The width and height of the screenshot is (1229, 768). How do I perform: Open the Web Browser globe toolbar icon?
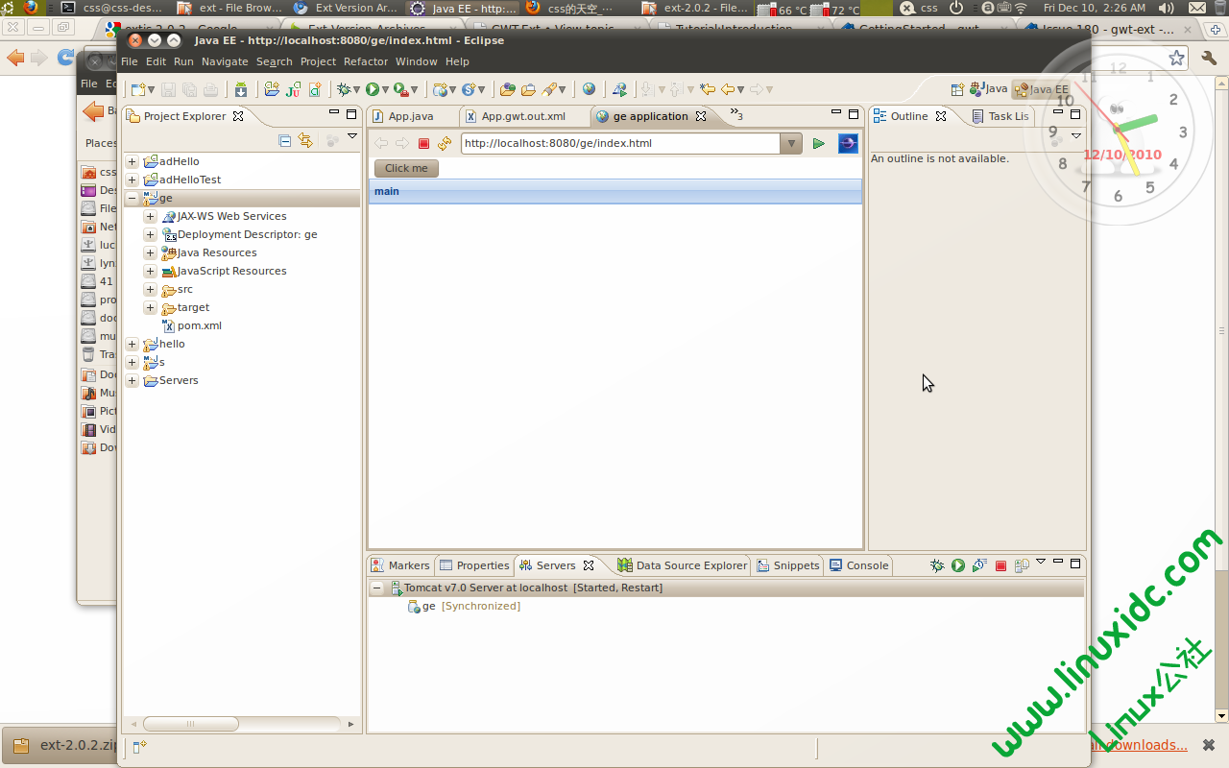(x=589, y=89)
